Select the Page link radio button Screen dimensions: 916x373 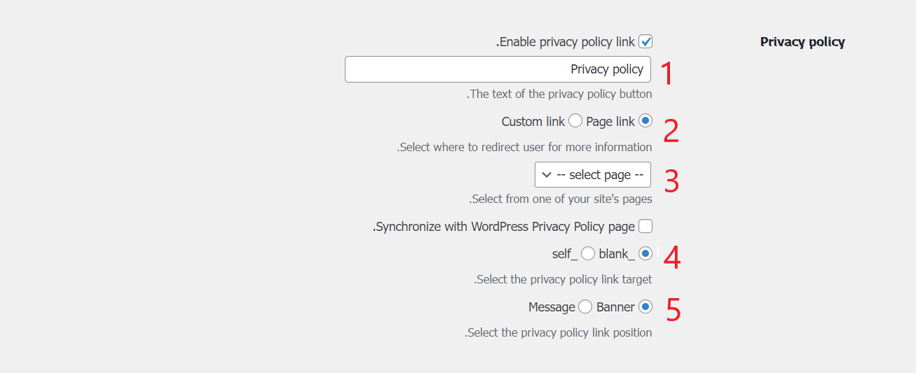click(645, 121)
